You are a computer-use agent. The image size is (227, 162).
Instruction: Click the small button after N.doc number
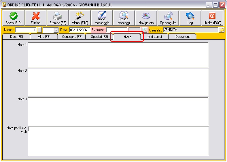[39, 30]
